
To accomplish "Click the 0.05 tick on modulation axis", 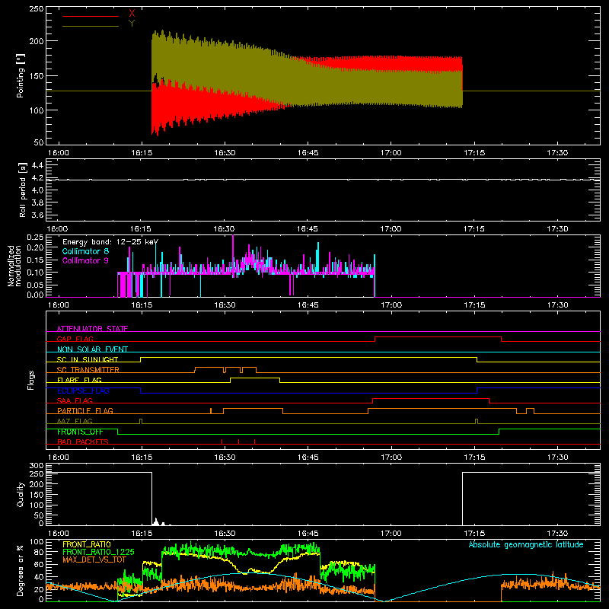I will tap(35, 285).
